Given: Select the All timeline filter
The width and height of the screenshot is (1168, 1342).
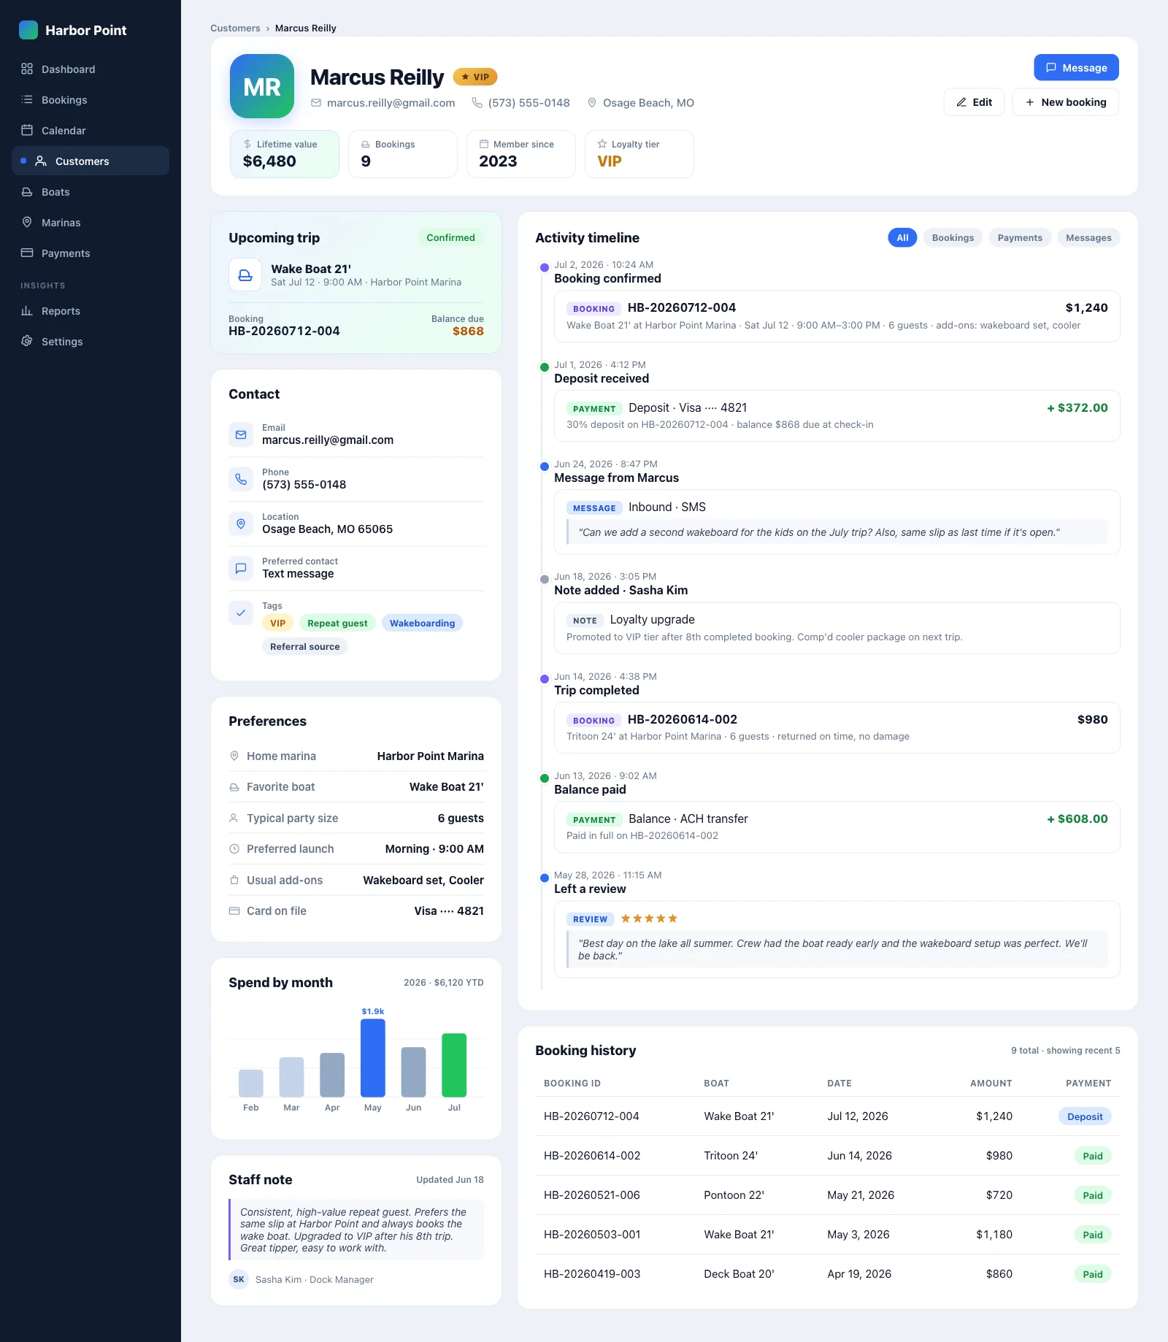Looking at the screenshot, I should tap(902, 237).
